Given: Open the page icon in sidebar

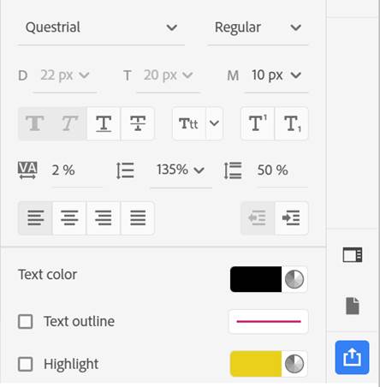Looking at the screenshot, I should point(353,306).
